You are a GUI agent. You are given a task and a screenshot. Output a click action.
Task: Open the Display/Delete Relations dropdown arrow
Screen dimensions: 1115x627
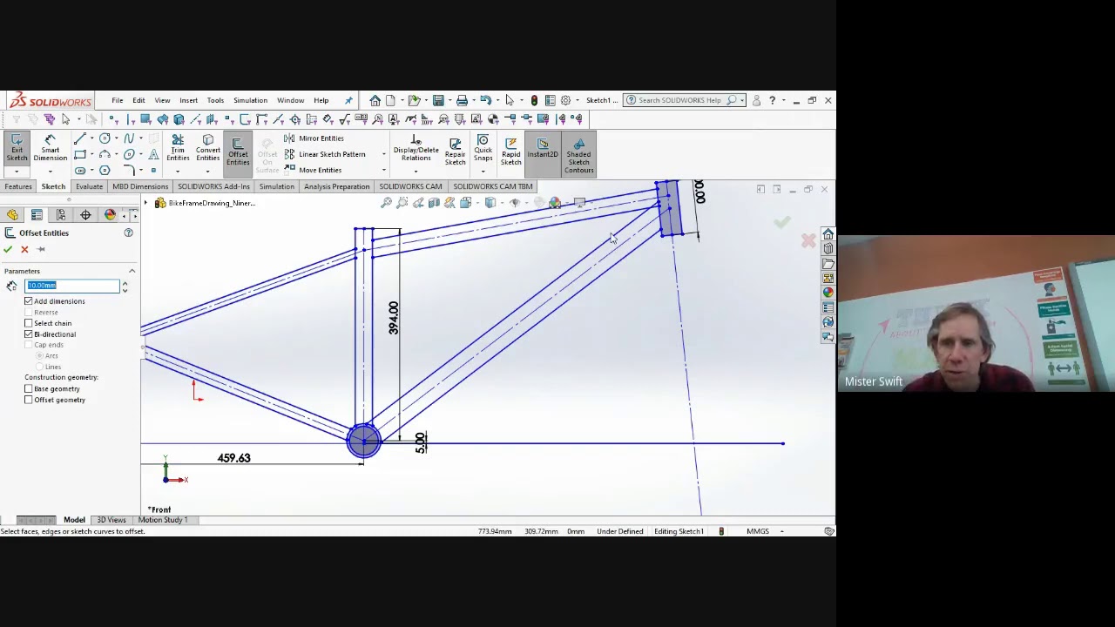tap(416, 171)
